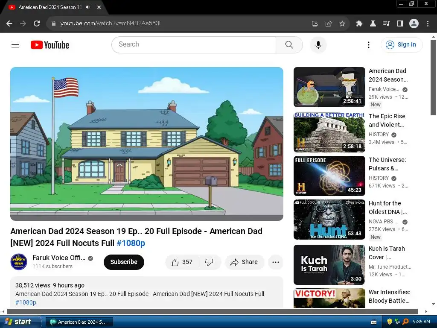This screenshot has height=328, width=437.
Task: Search with your voice microphone
Action: [x=318, y=44]
